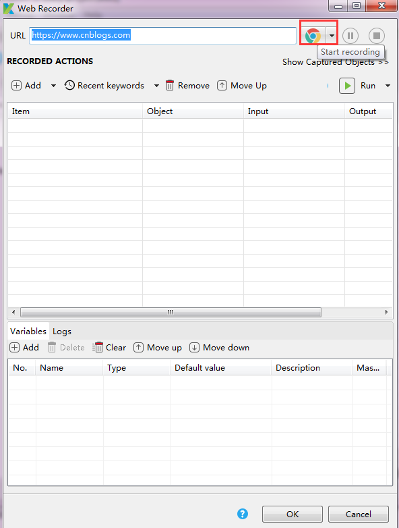Click the Item column header
Viewport: 399px width, 528px height.
click(75, 111)
